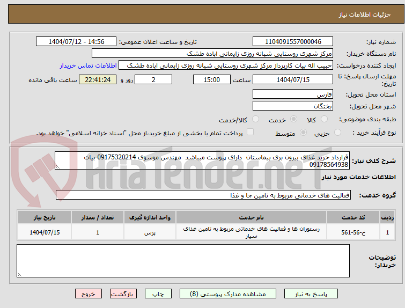Select the خدمت radio button
This screenshot has width=405, height=308.
293,119
